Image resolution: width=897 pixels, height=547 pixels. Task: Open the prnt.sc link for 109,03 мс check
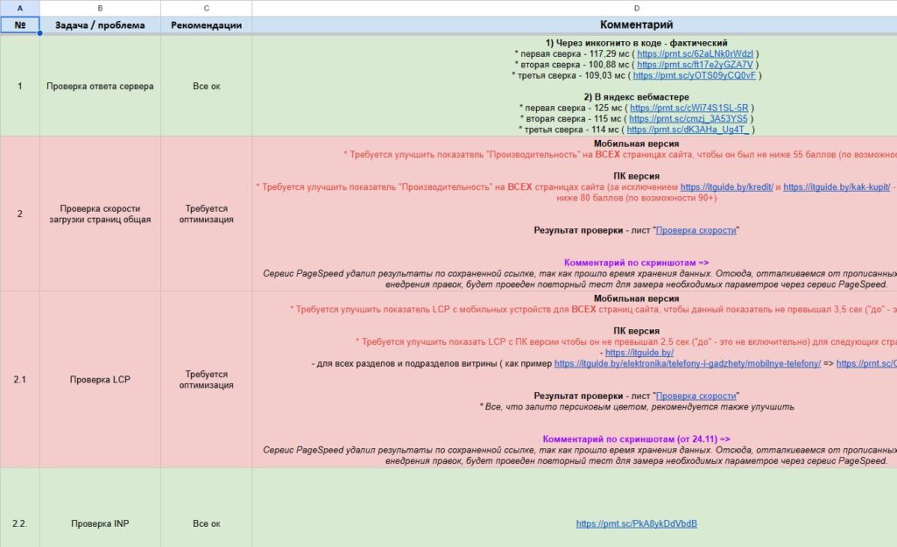pyautogui.click(x=694, y=75)
